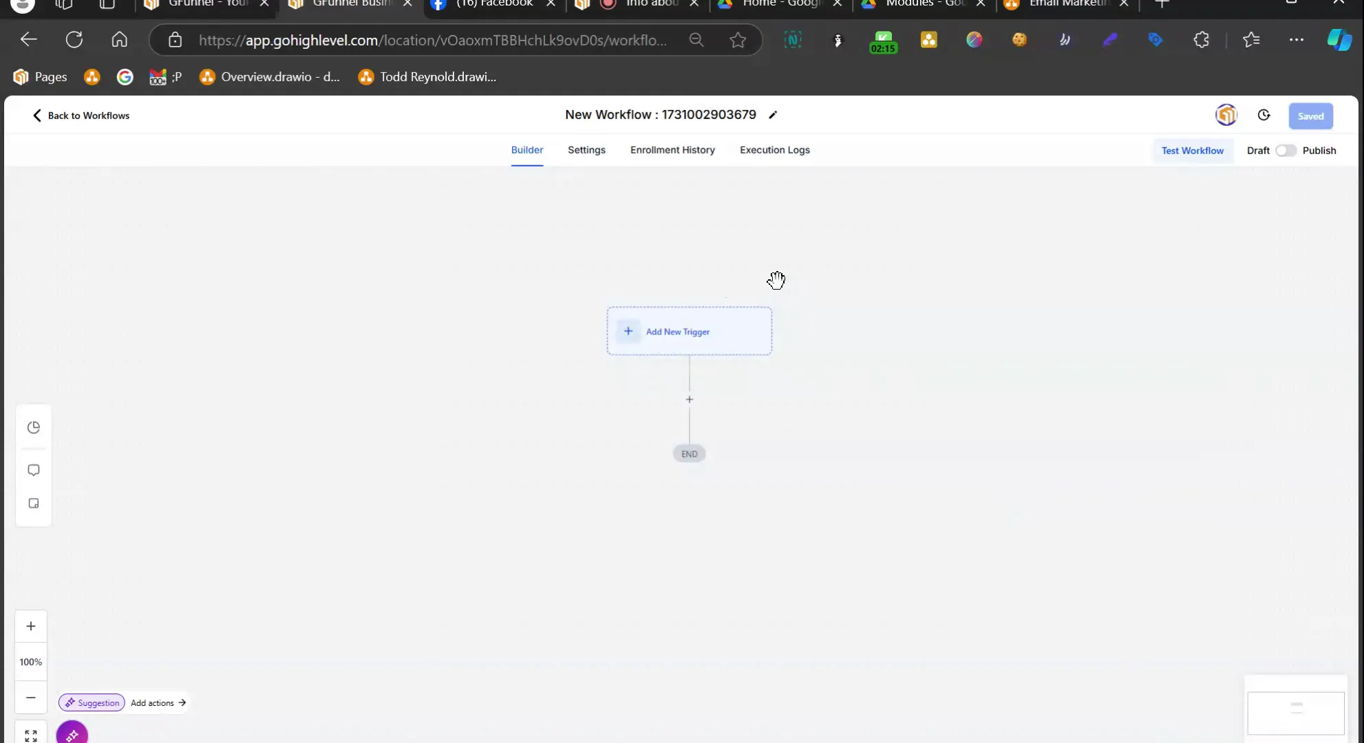Open Todd Reynold.drawio bookmark

(427, 77)
